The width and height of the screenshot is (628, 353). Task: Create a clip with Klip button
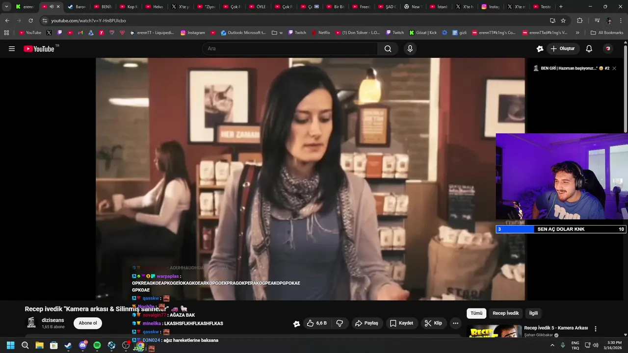click(433, 323)
